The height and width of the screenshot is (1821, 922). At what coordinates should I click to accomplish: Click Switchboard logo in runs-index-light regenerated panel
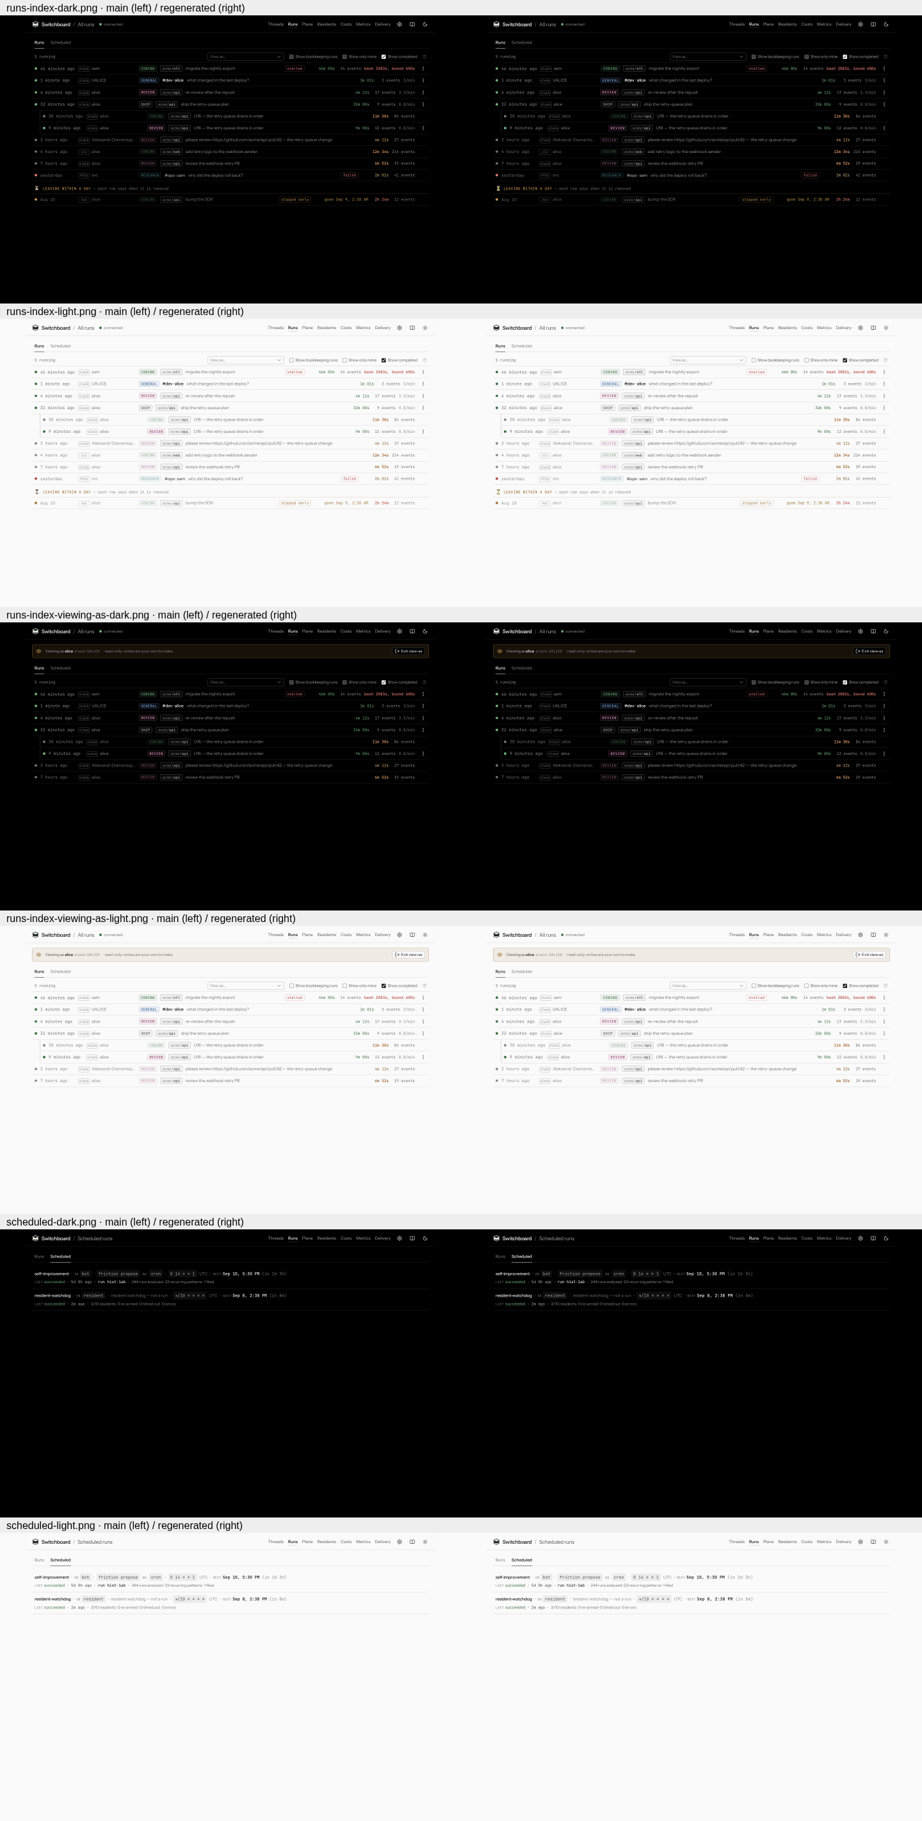pos(496,328)
